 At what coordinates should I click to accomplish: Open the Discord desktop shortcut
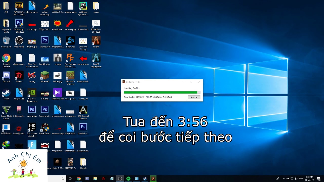(6, 77)
